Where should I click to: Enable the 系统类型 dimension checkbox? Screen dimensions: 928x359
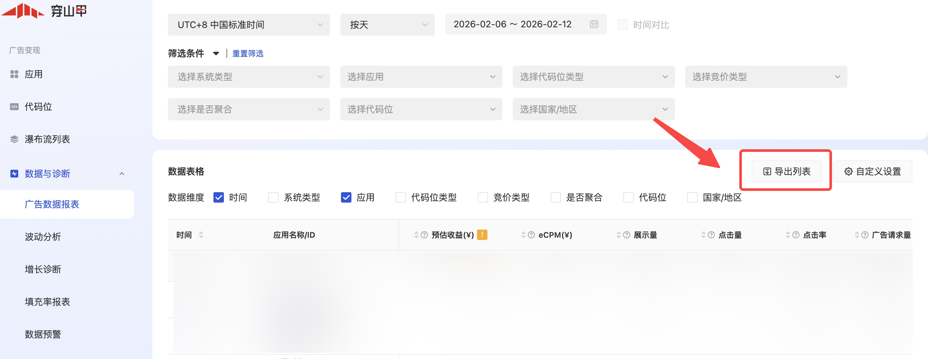coord(273,197)
